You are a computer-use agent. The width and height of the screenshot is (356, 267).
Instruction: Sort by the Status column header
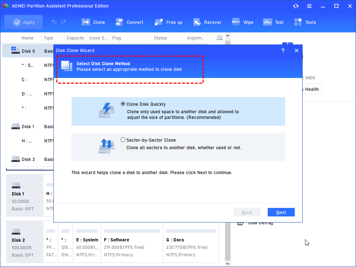coord(160,38)
